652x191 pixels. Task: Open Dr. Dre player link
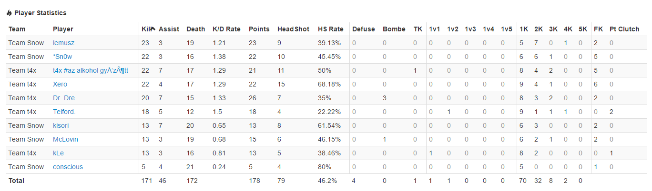64,98
